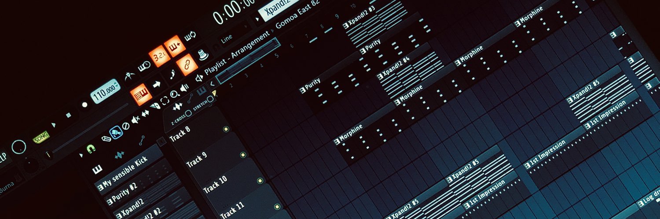The width and height of the screenshot is (660, 219).
Task: Toggle wait for input to start
Action: point(145,67)
